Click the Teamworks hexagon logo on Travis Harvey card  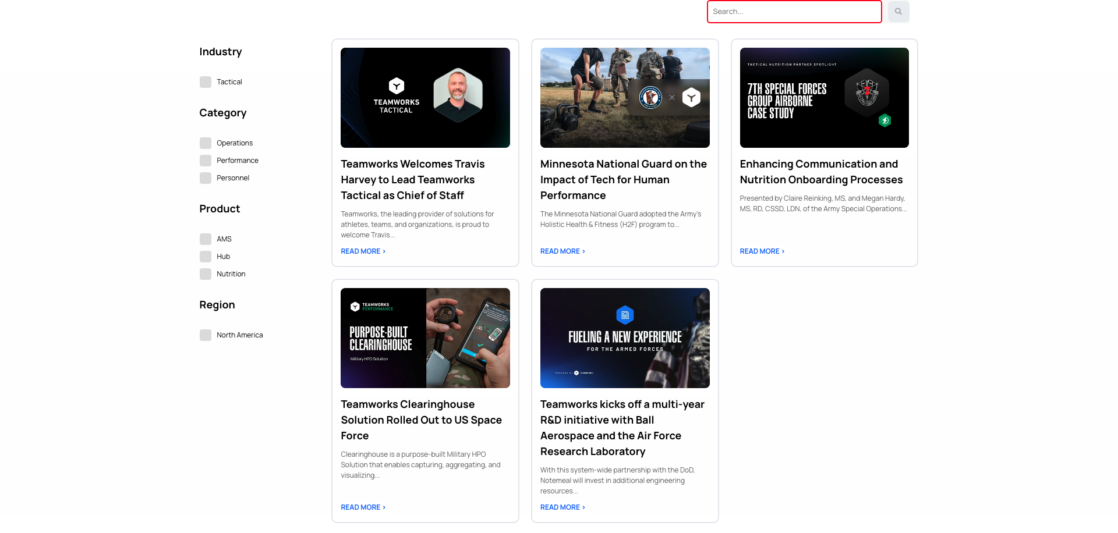pos(397,86)
